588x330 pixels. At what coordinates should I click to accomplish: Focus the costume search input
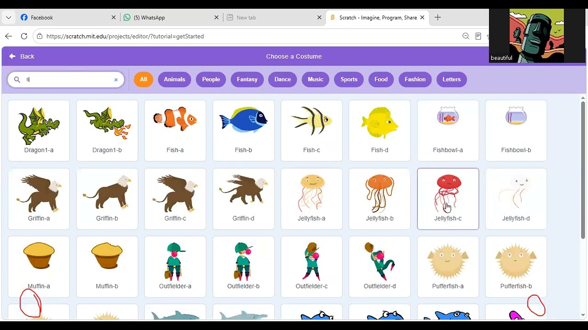click(x=66, y=80)
